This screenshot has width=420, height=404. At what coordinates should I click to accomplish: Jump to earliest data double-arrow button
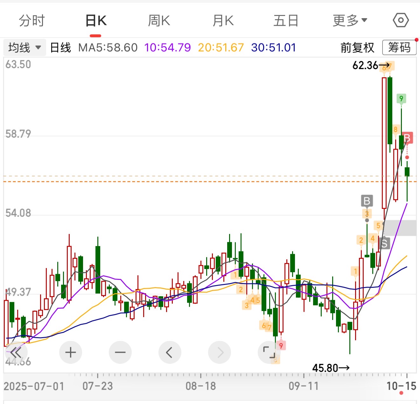point(16,352)
